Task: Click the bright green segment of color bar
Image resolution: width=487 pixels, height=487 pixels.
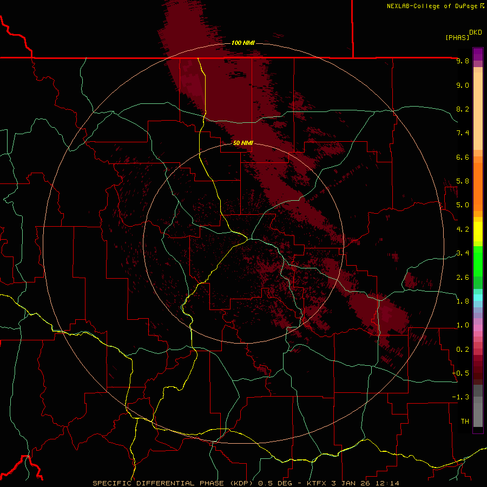Action: tap(478, 261)
